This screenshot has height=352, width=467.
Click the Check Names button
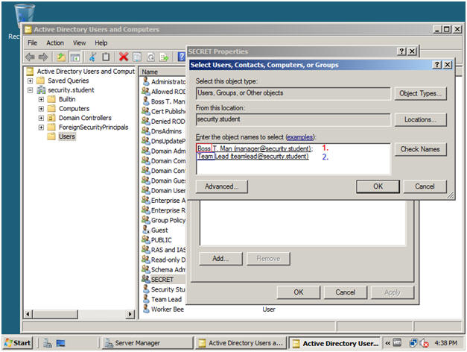click(420, 149)
